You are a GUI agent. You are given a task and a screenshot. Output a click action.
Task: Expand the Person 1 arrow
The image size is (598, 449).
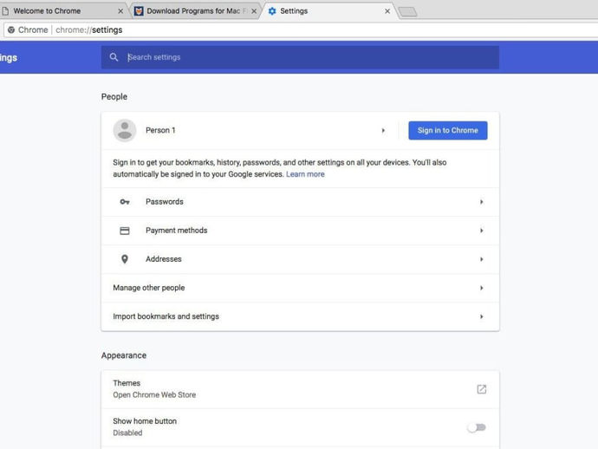pyautogui.click(x=383, y=131)
